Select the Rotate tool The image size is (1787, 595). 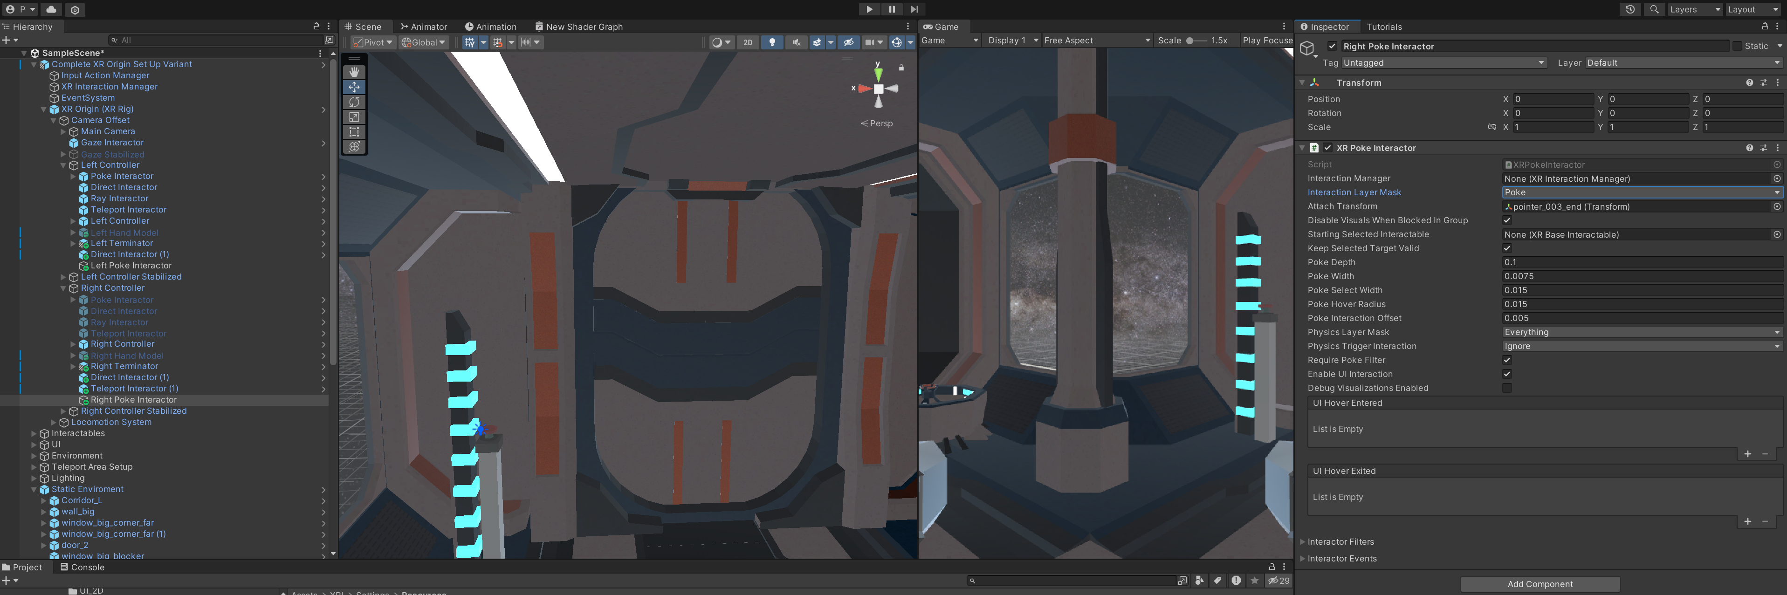(x=354, y=102)
